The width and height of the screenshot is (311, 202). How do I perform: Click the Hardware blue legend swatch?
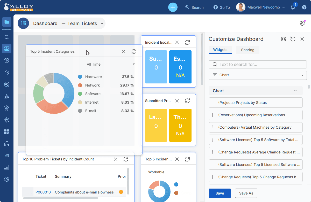pyautogui.click(x=80, y=77)
